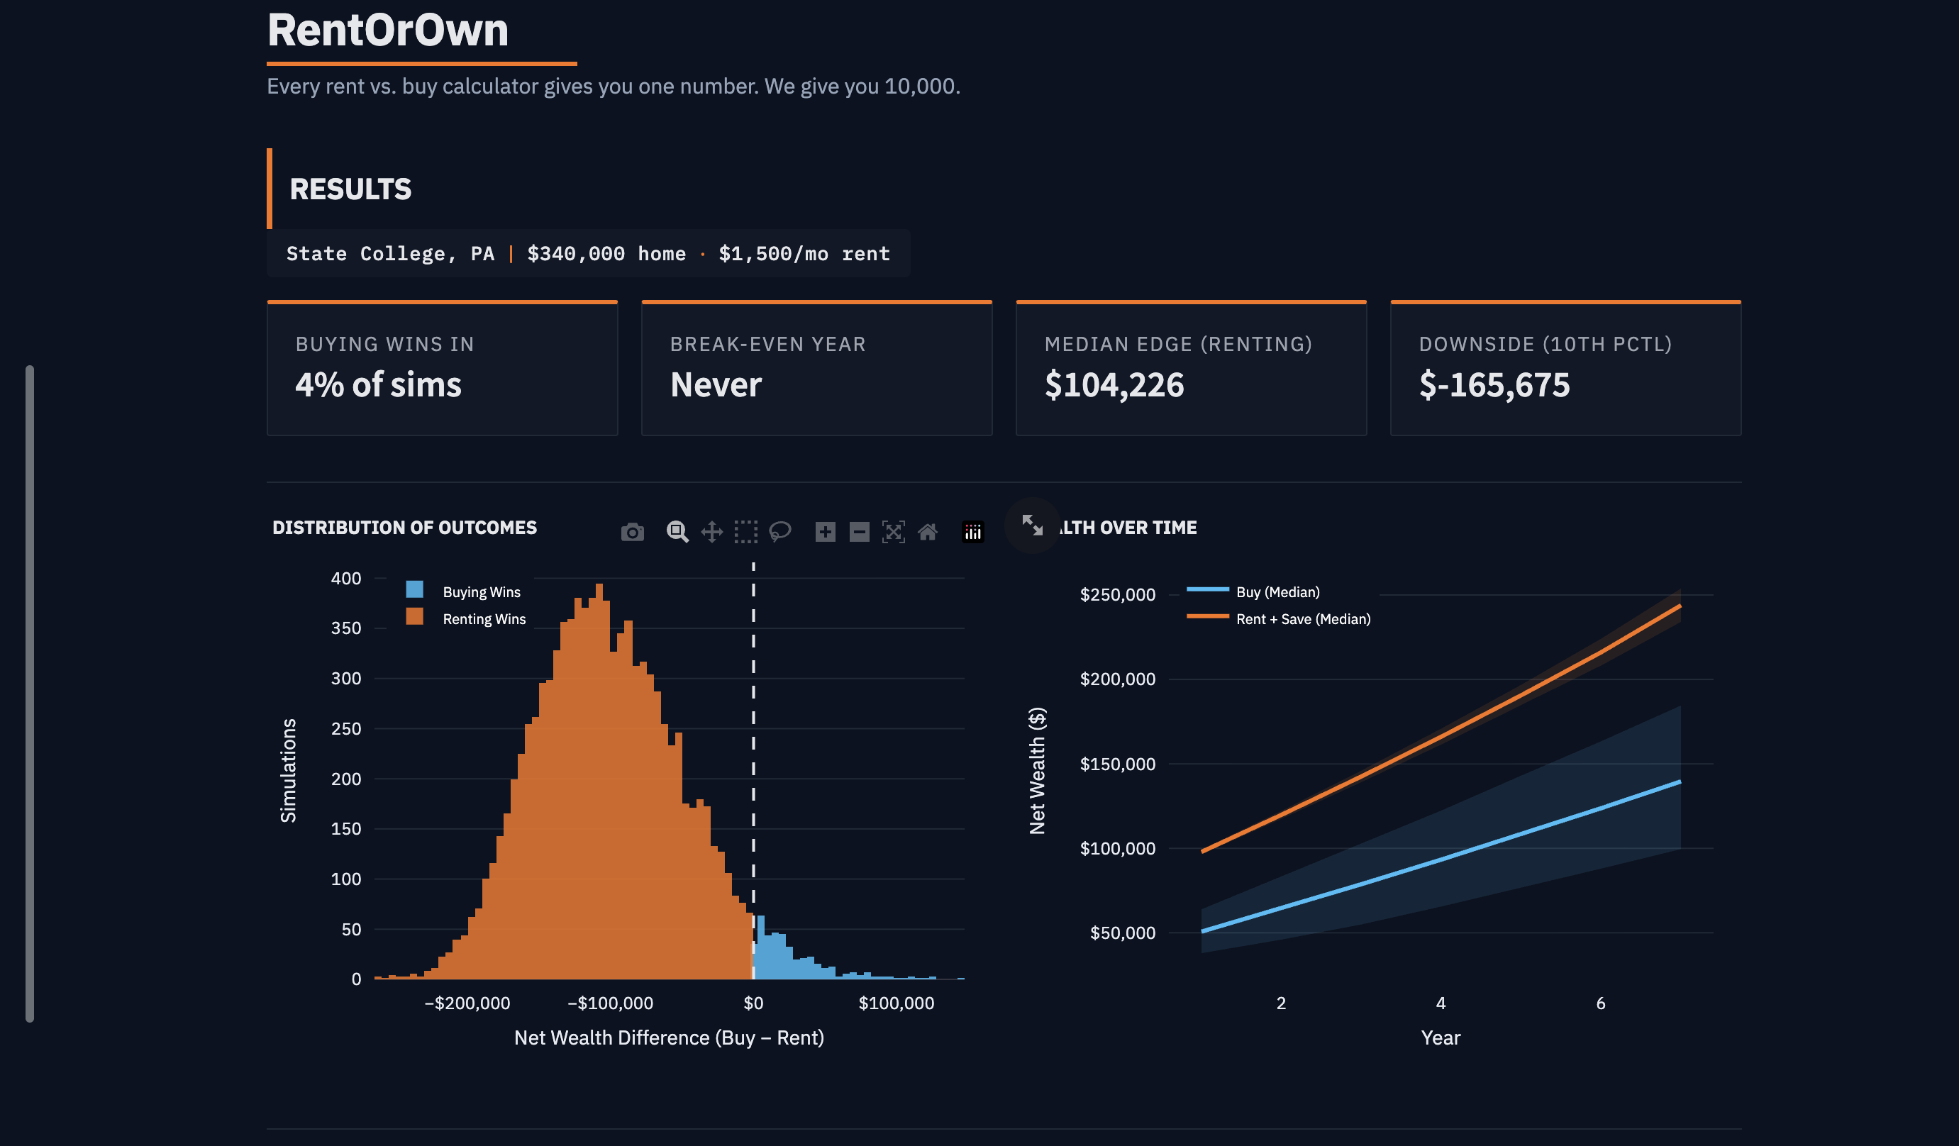This screenshot has height=1146, width=1959.
Task: Autoscale the histogram axes
Action: point(893,532)
